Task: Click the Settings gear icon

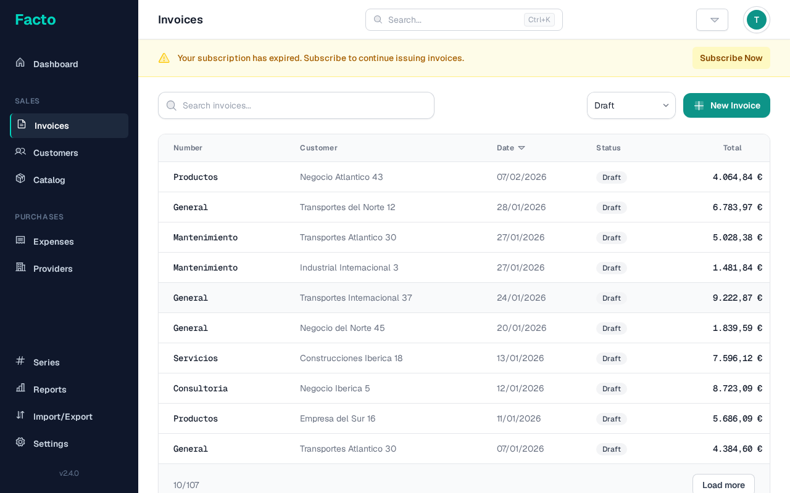Action: [x=20, y=442]
